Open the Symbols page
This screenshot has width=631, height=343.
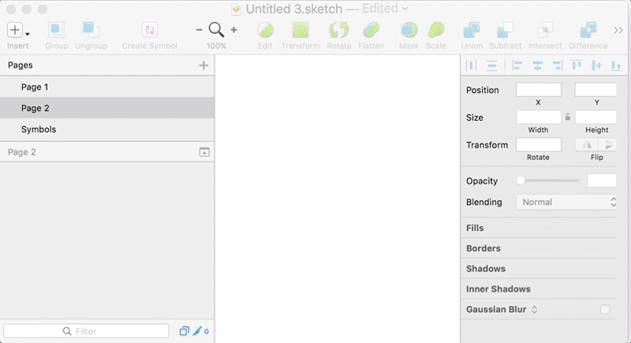coord(39,129)
